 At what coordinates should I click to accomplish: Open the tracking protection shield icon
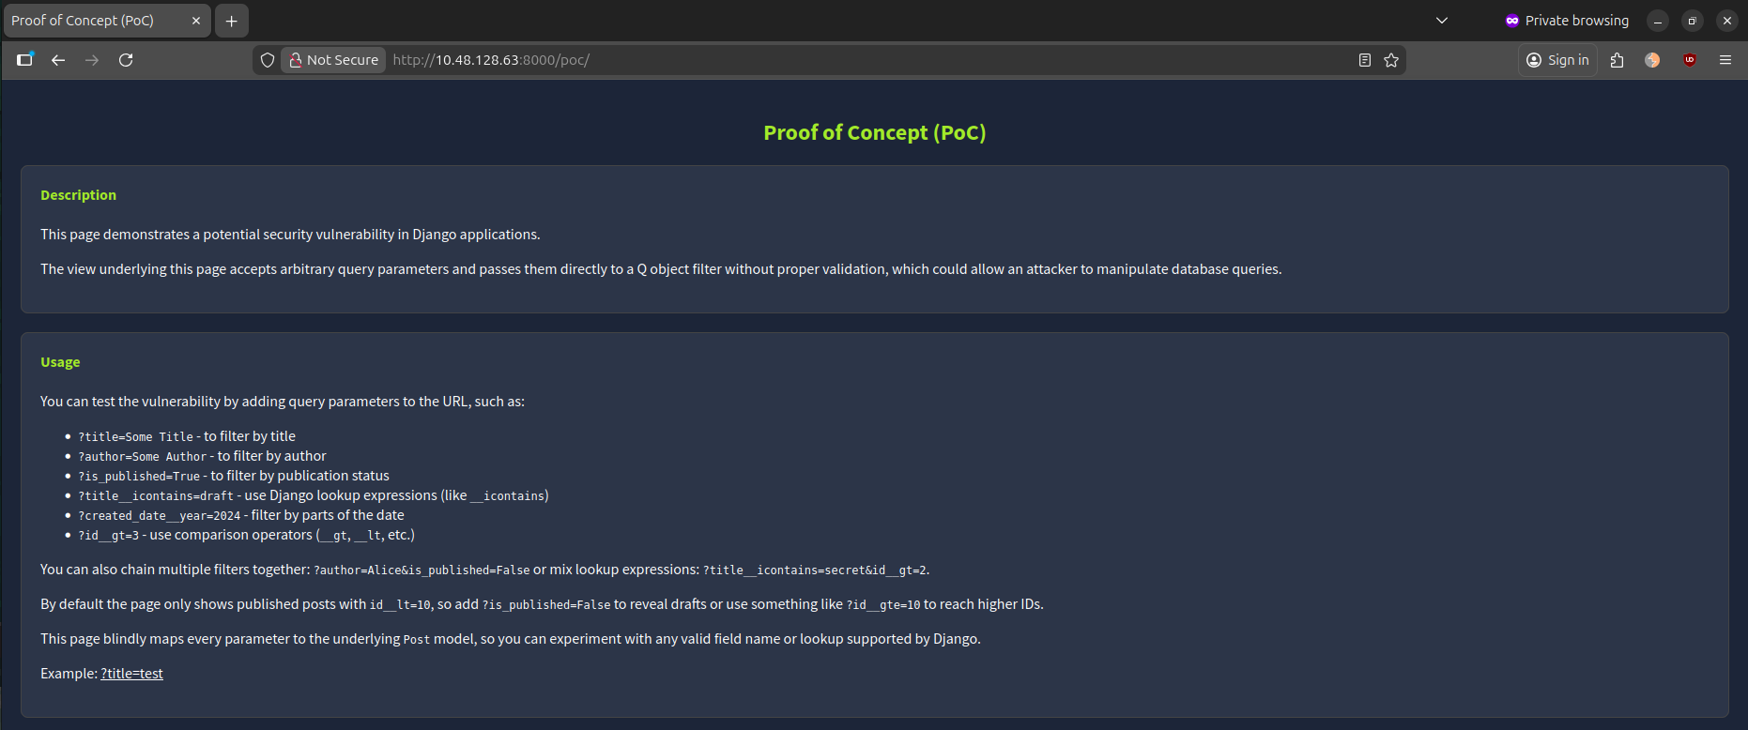click(x=267, y=59)
